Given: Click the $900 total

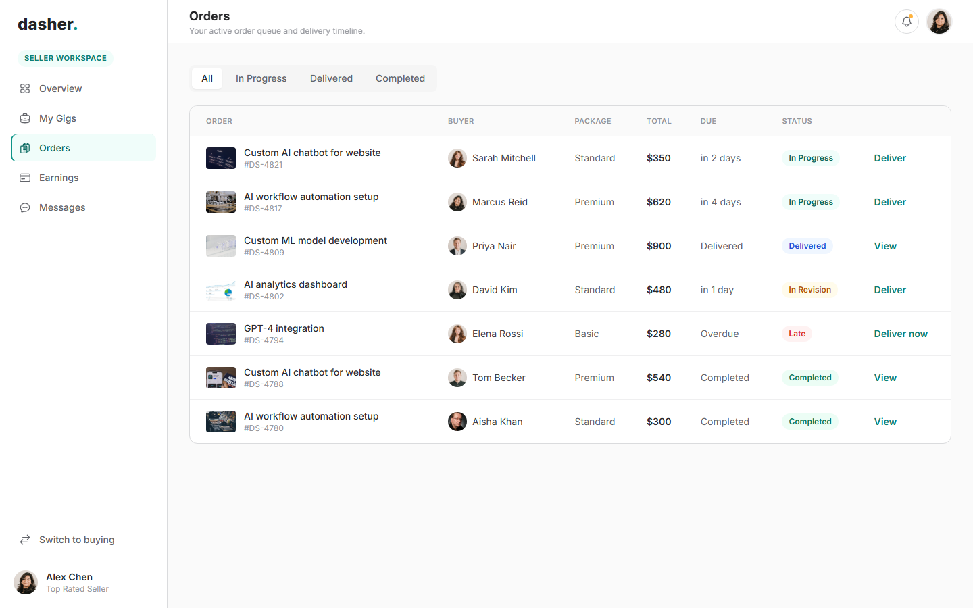Looking at the screenshot, I should coord(659,246).
